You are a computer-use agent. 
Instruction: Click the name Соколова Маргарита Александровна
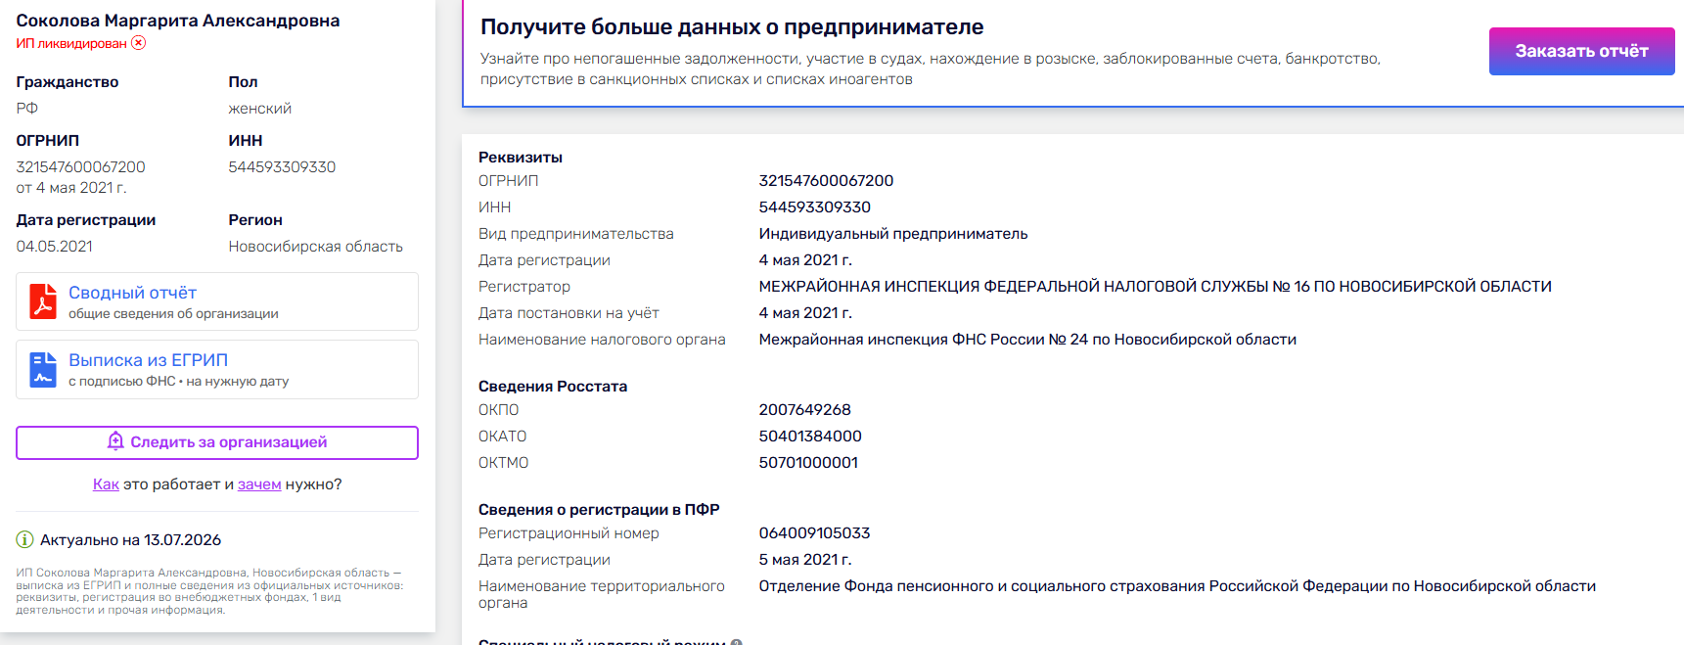coord(178,21)
